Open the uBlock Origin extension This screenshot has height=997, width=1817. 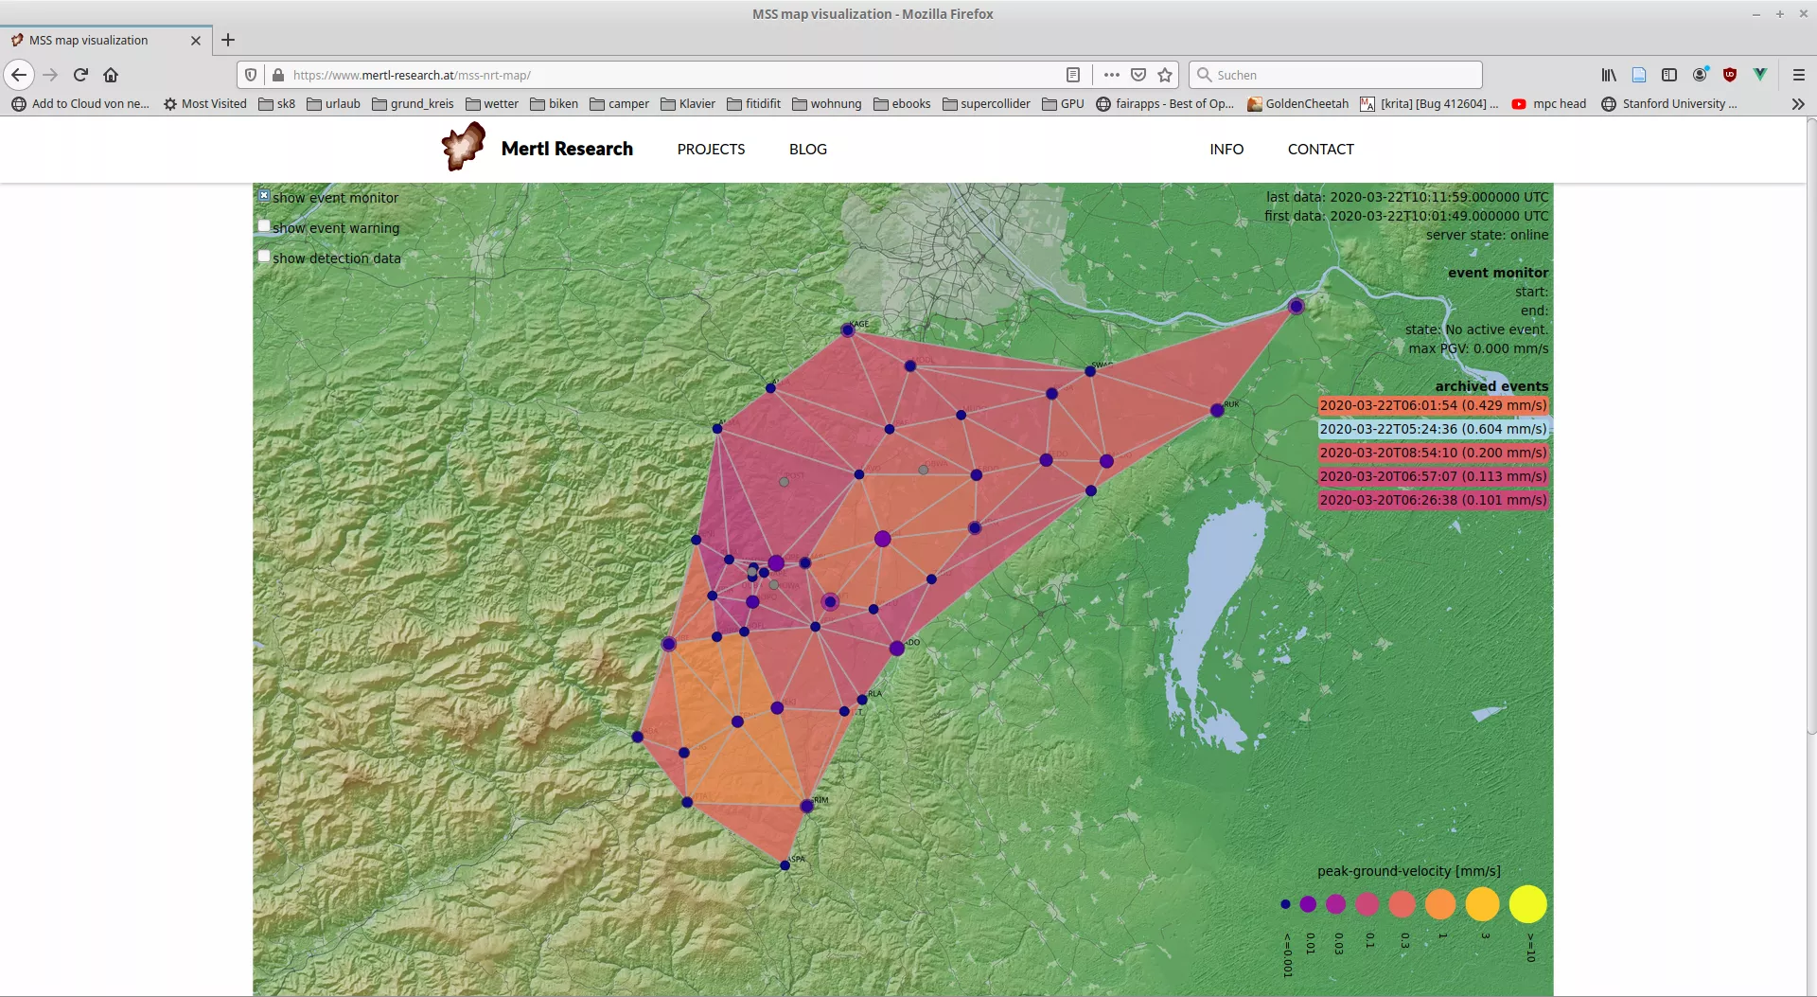tap(1730, 75)
